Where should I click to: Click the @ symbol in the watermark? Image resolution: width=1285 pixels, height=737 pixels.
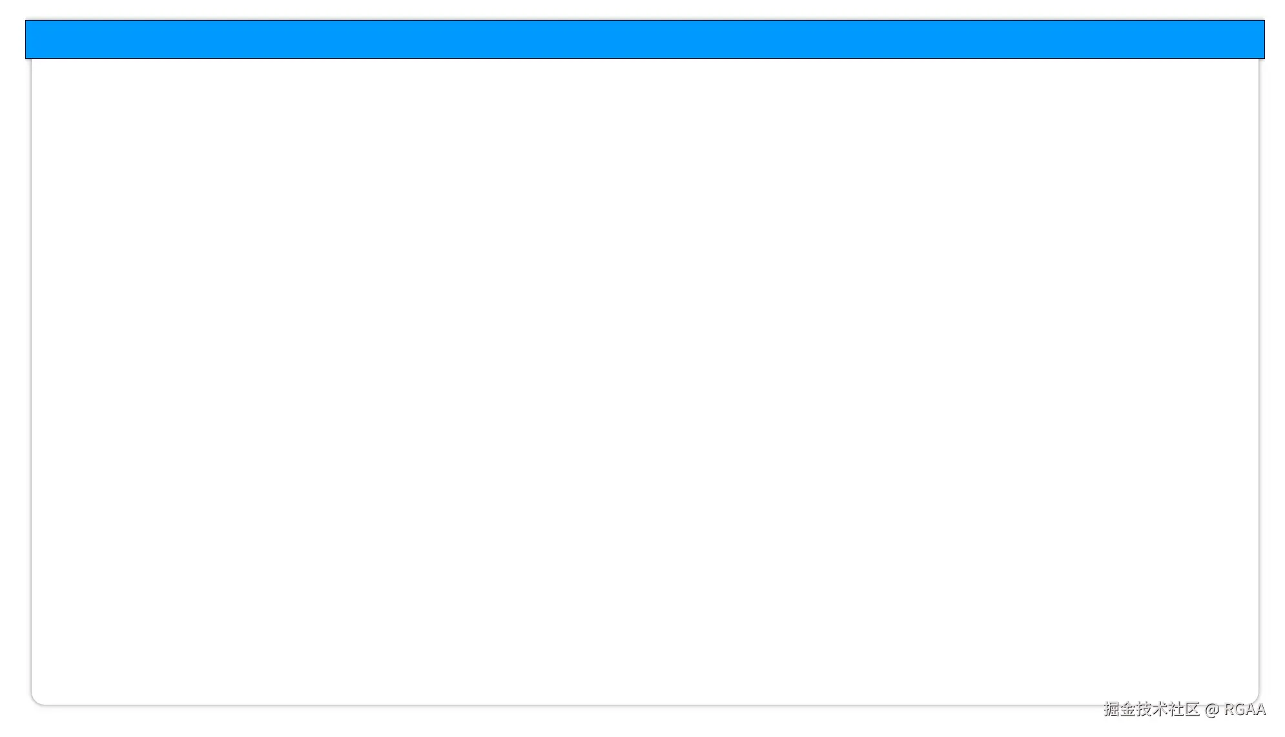pyautogui.click(x=1212, y=710)
